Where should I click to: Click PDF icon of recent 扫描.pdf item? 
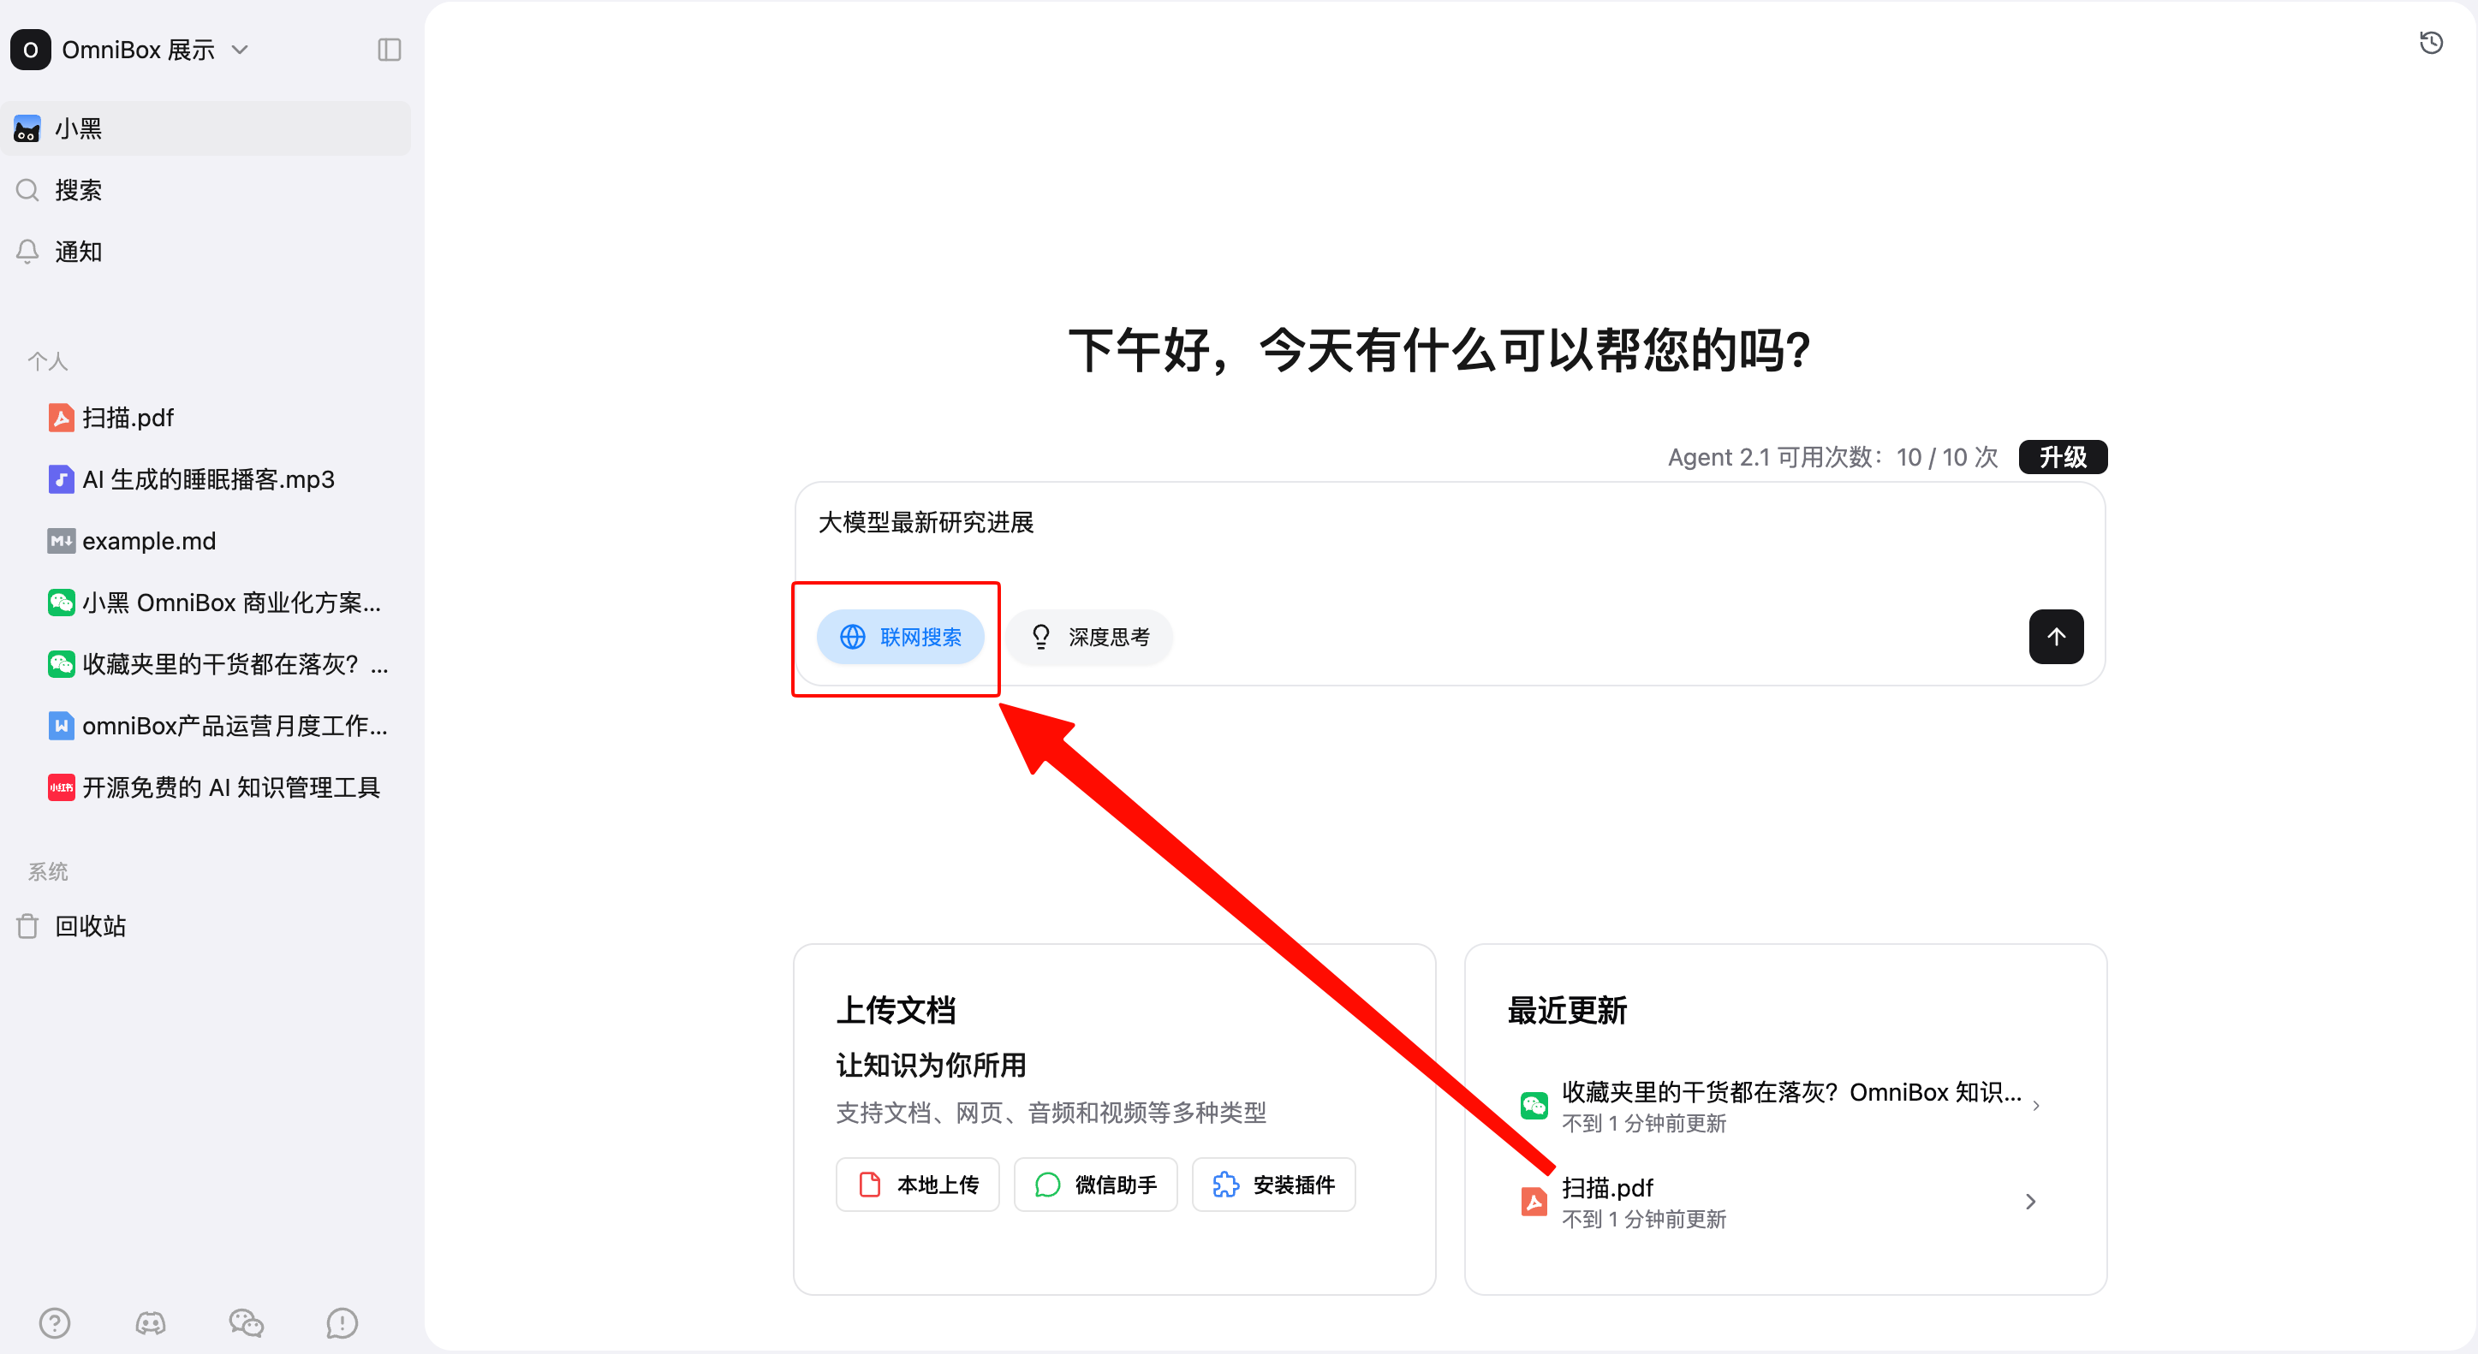point(1534,1201)
